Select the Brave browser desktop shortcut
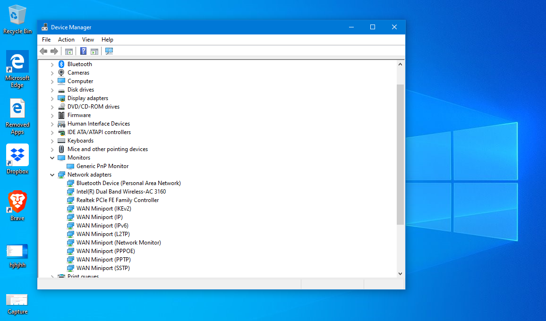Screen dimensions: 546x321 [17, 206]
